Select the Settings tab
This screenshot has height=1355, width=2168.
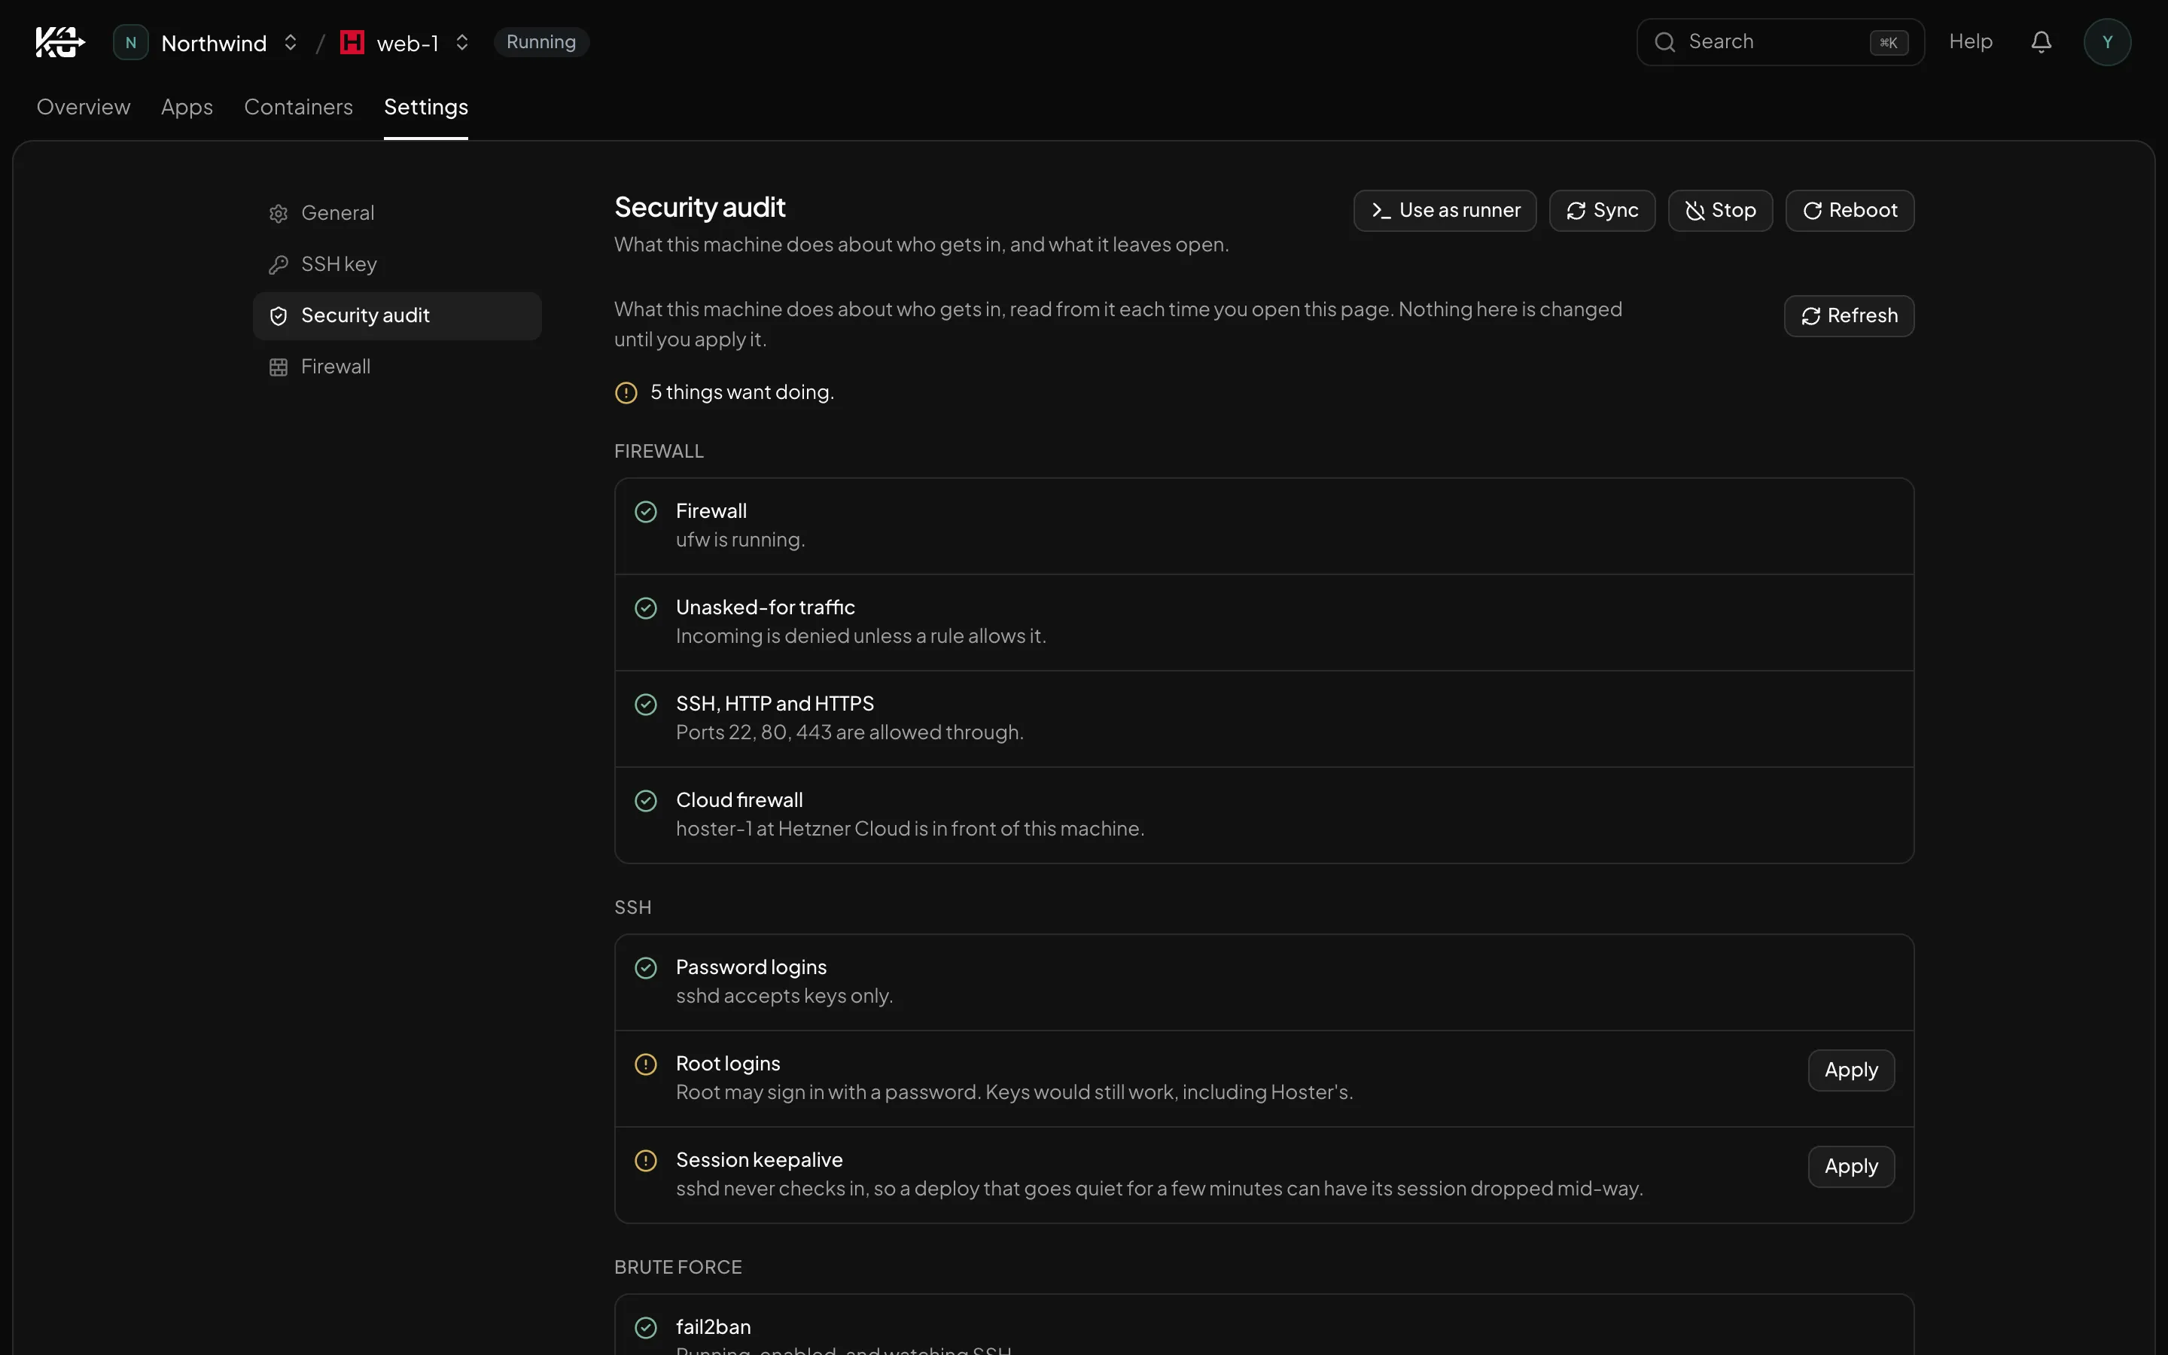425,107
